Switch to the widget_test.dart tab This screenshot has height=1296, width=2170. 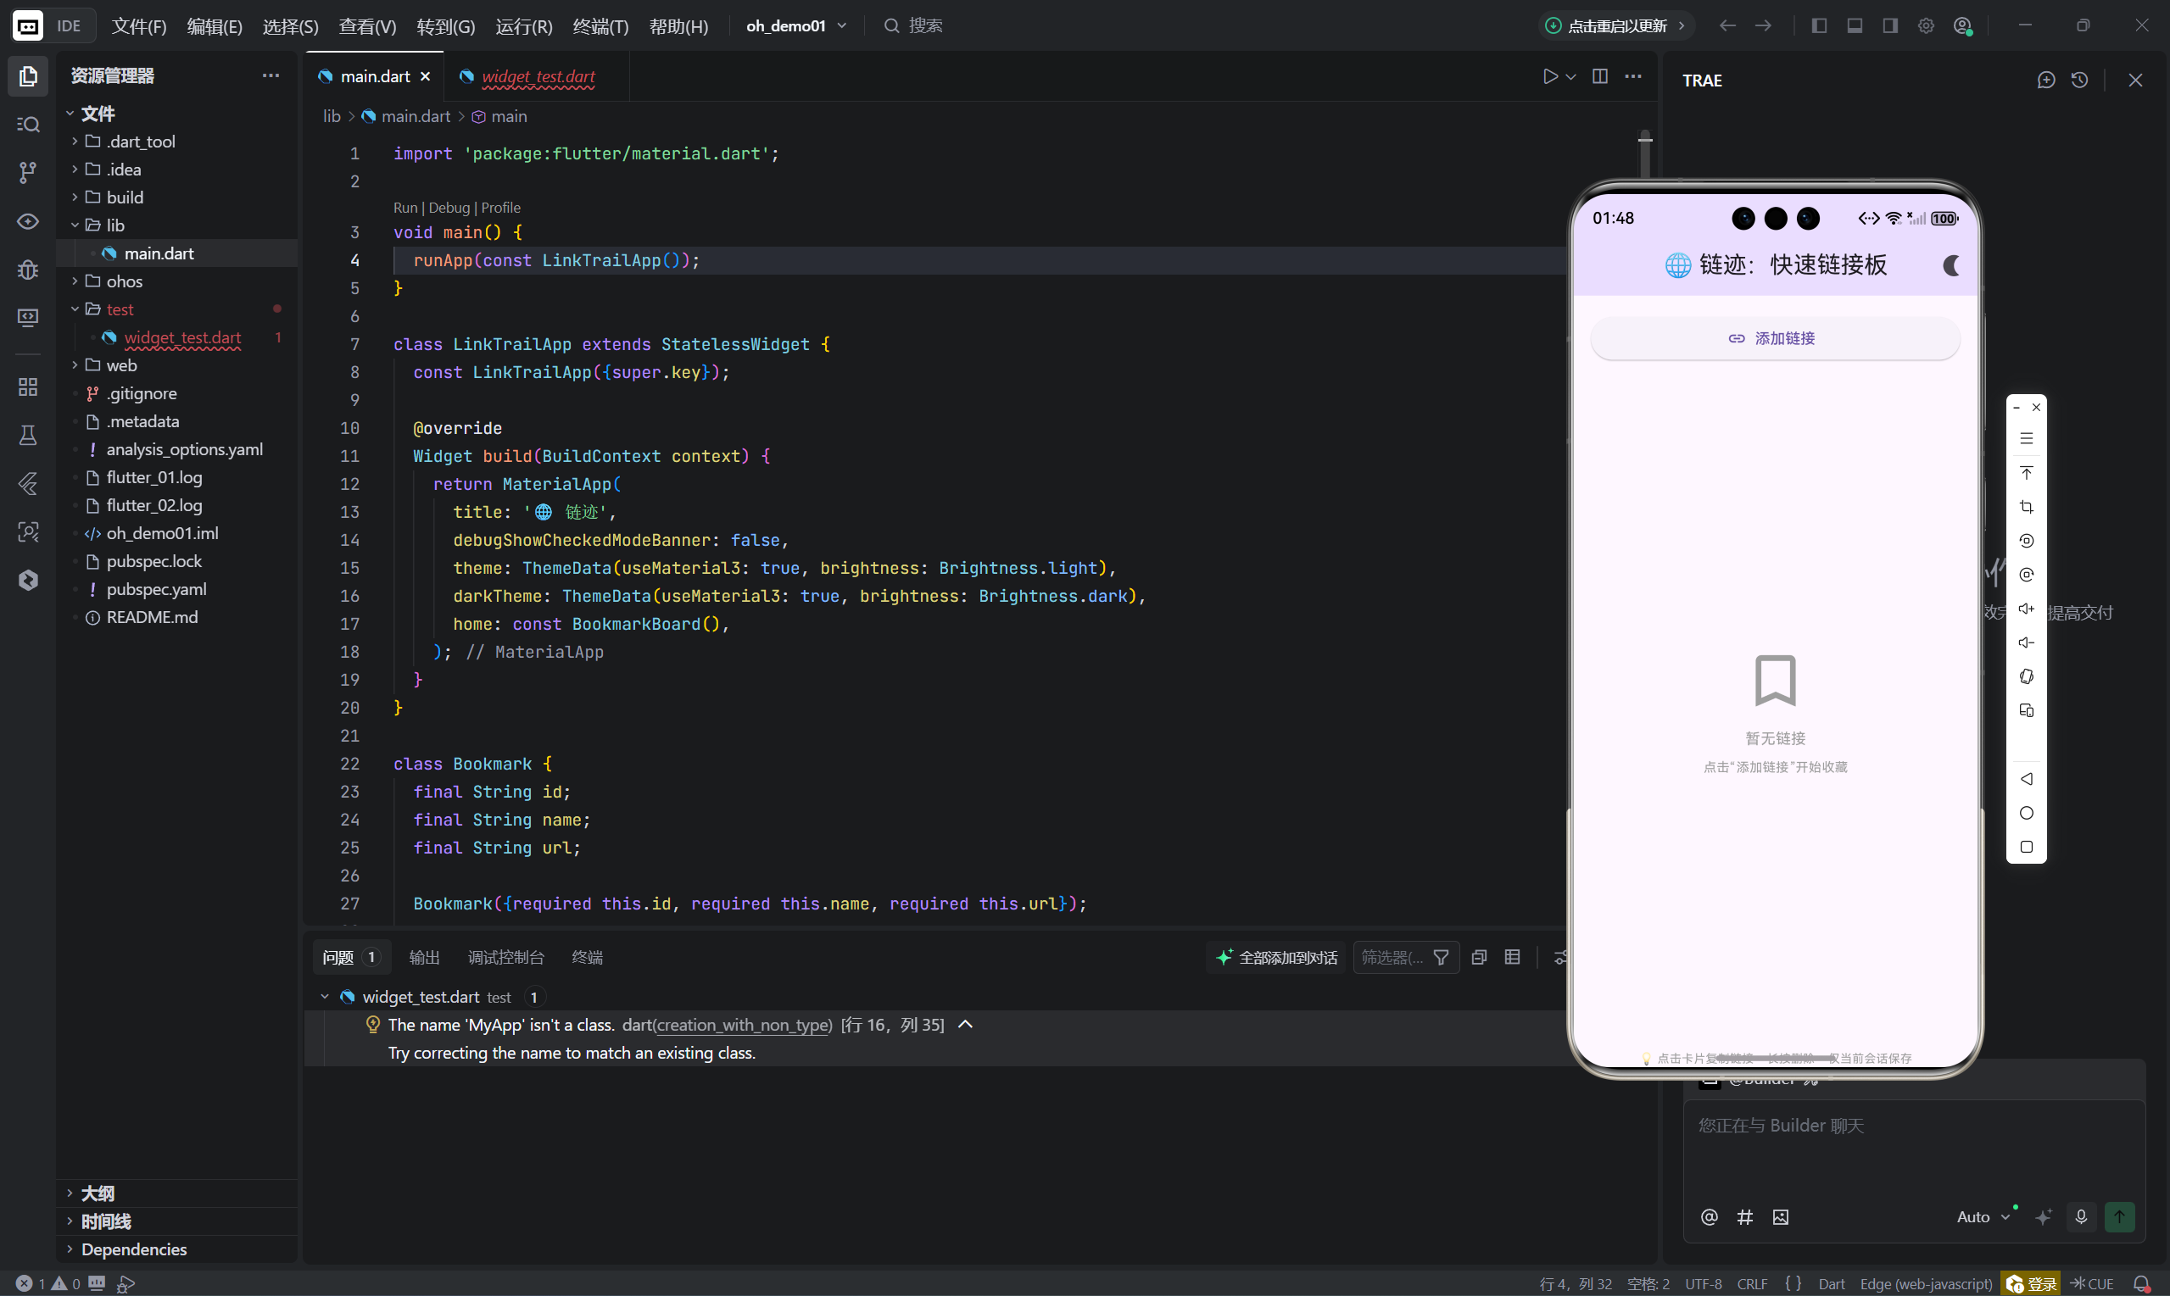pos(538,76)
